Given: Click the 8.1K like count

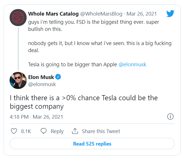Looking at the screenshot, I should [x=26, y=131].
